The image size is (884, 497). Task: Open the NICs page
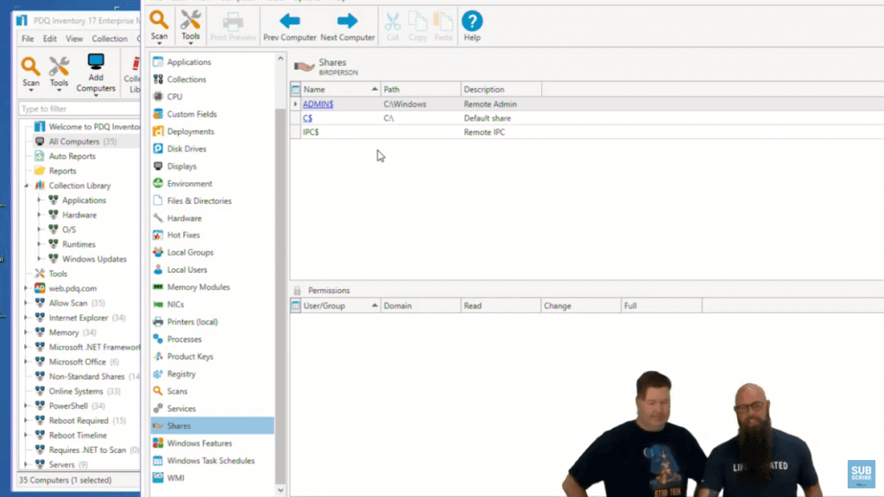pos(175,305)
